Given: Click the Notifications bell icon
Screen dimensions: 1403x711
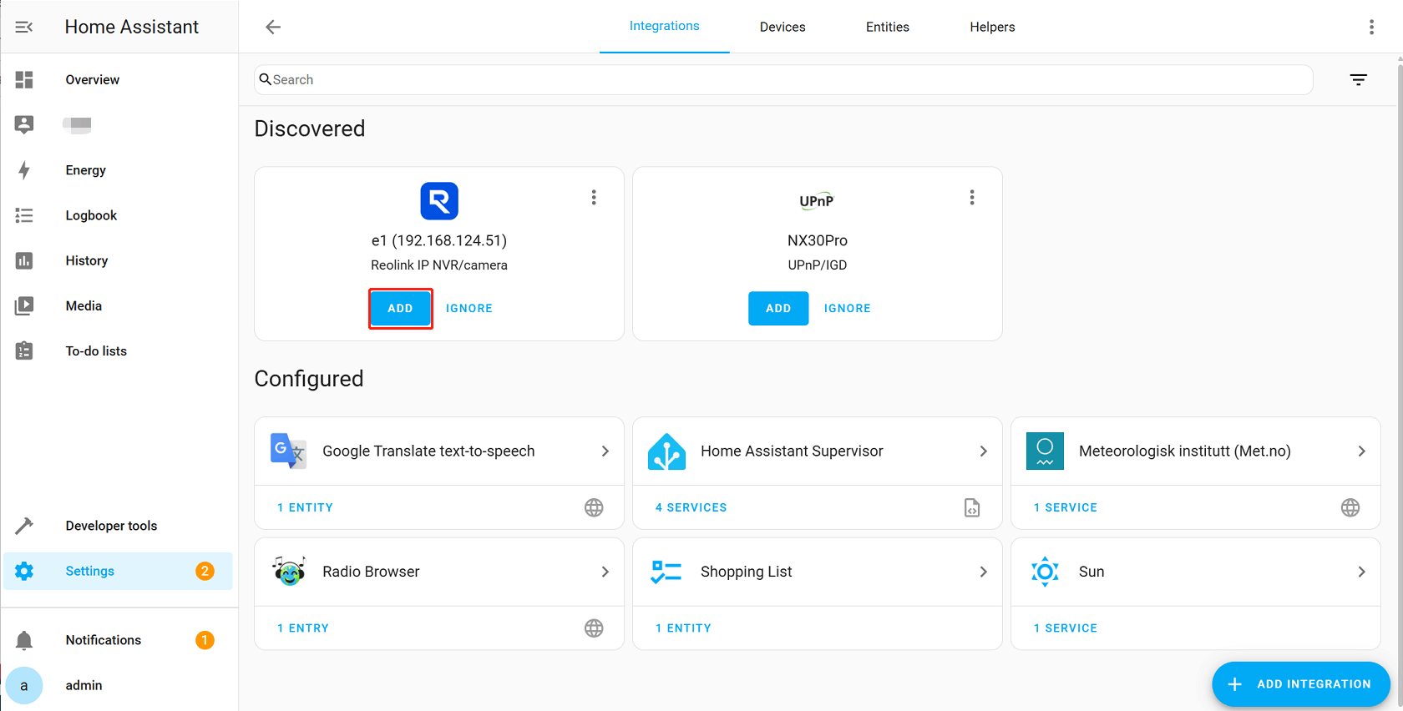Looking at the screenshot, I should click(x=24, y=640).
